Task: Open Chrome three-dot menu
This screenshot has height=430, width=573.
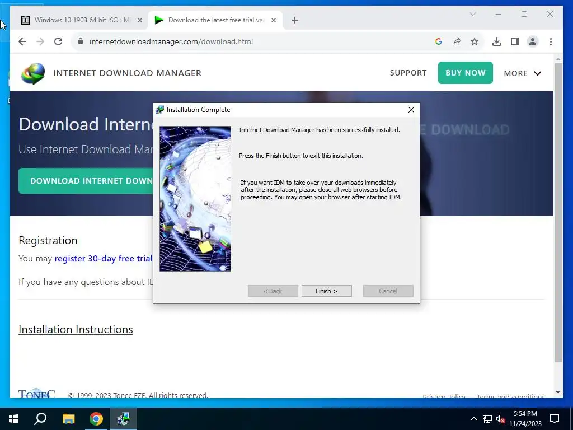Action: coord(551,41)
